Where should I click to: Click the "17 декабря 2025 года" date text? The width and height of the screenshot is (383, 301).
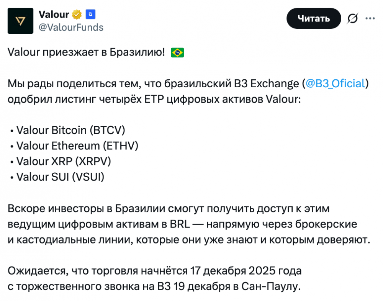246,271
